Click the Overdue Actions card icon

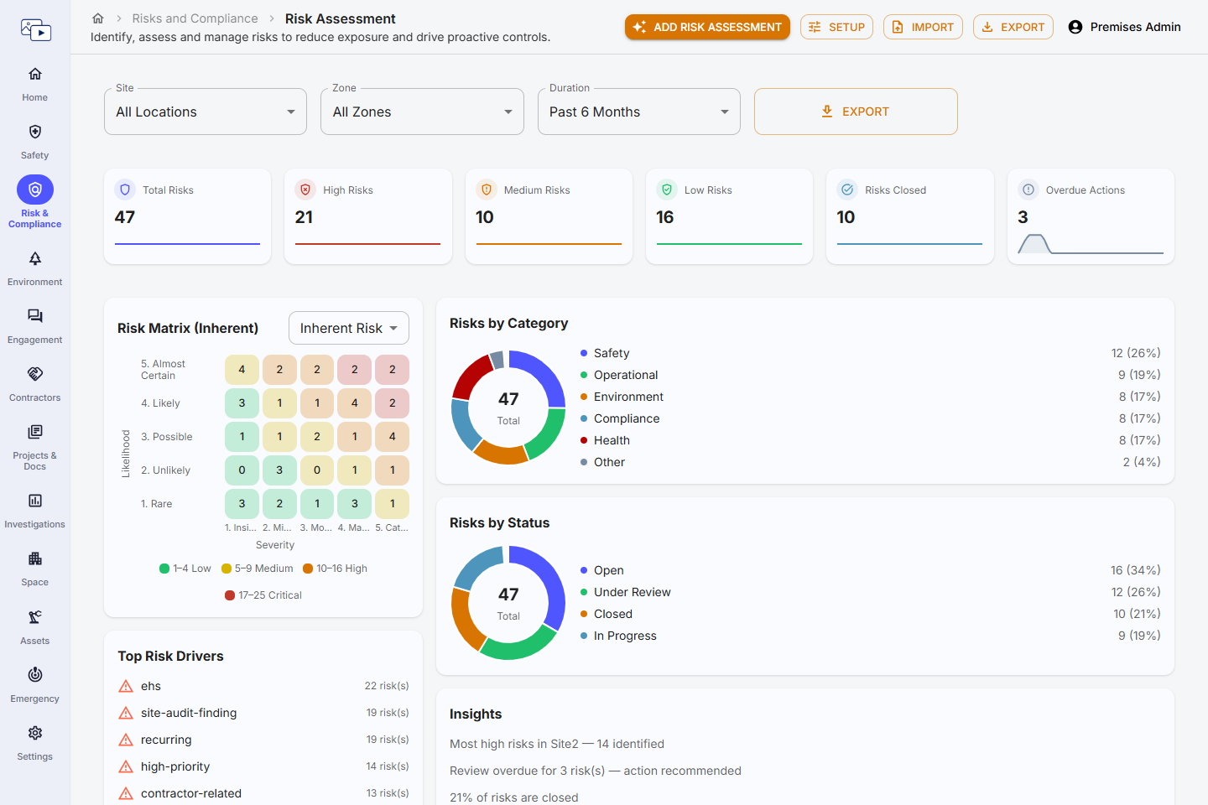tap(1028, 190)
